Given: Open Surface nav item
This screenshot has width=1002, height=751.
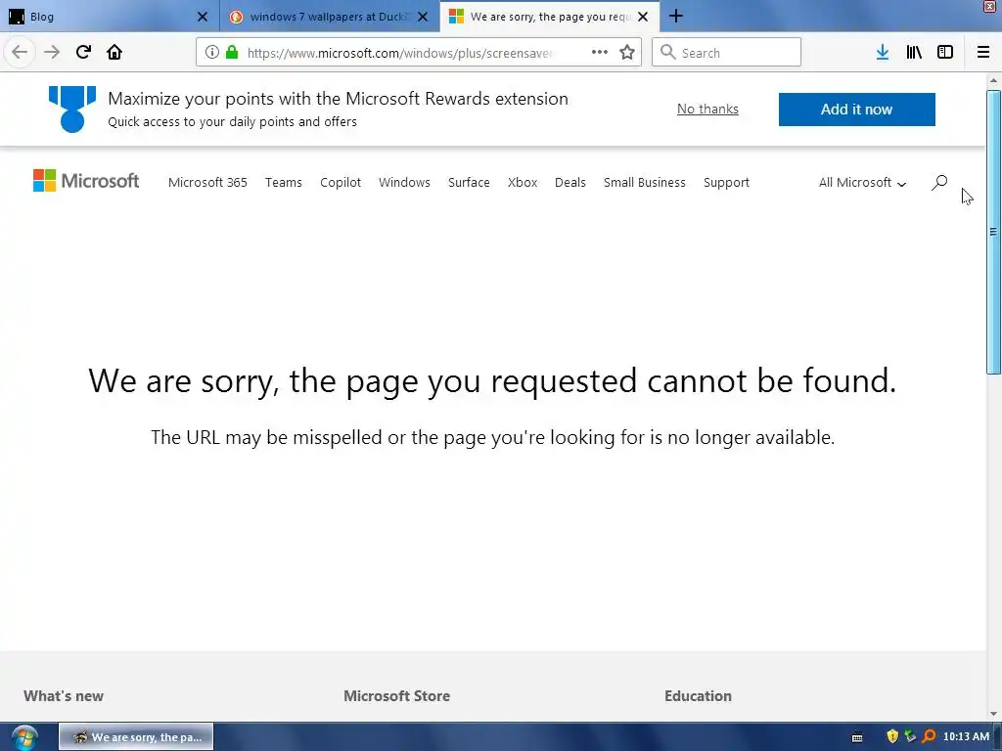Looking at the screenshot, I should (x=469, y=183).
